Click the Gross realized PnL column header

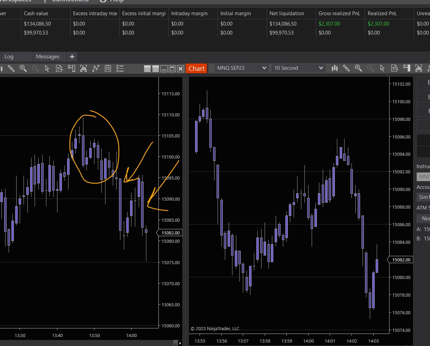pyautogui.click(x=340, y=13)
